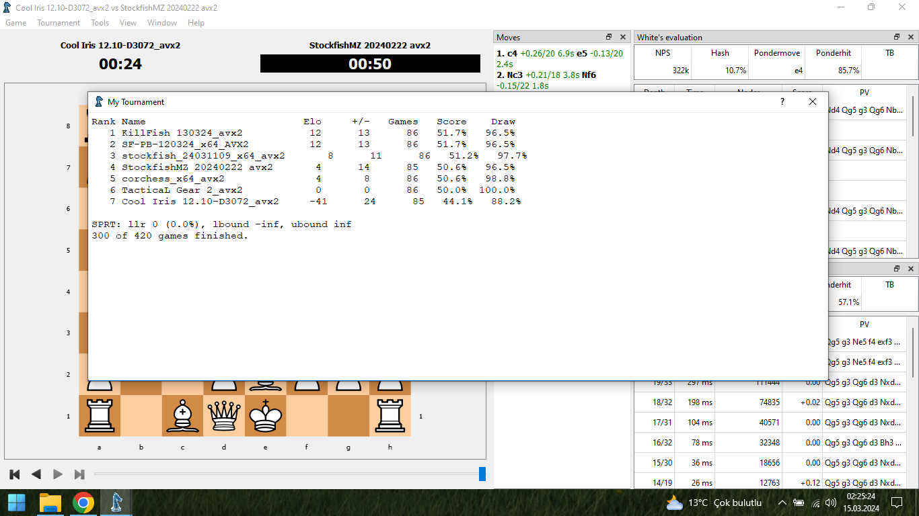Open the weather widget showing 13°C

[714, 503]
